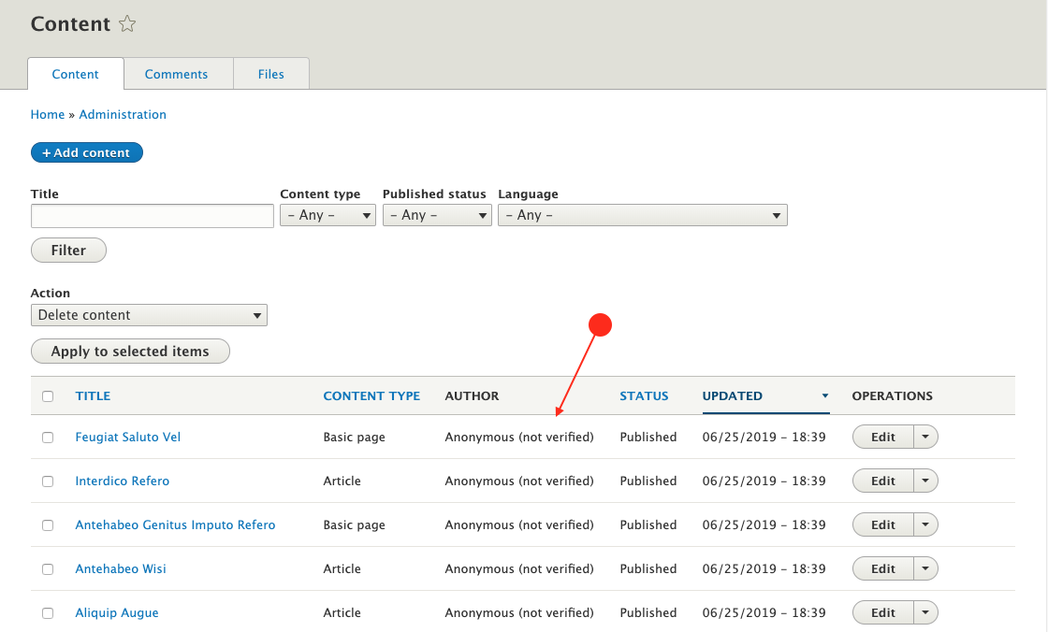Click sort arrow on the UPDATED column header
This screenshot has height=632, width=1048.
[823, 395]
